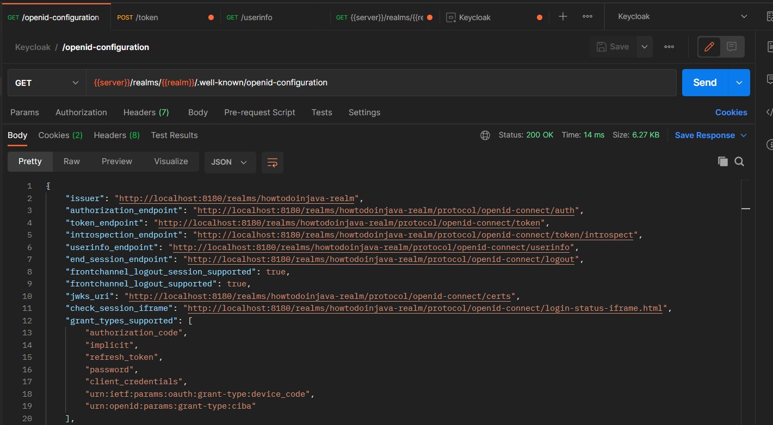Select the response Body tab
This screenshot has height=425, width=773.
coord(17,135)
